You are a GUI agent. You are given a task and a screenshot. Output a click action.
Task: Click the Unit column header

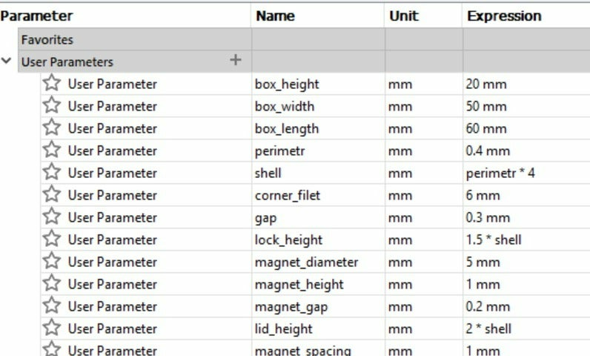pyautogui.click(x=403, y=16)
